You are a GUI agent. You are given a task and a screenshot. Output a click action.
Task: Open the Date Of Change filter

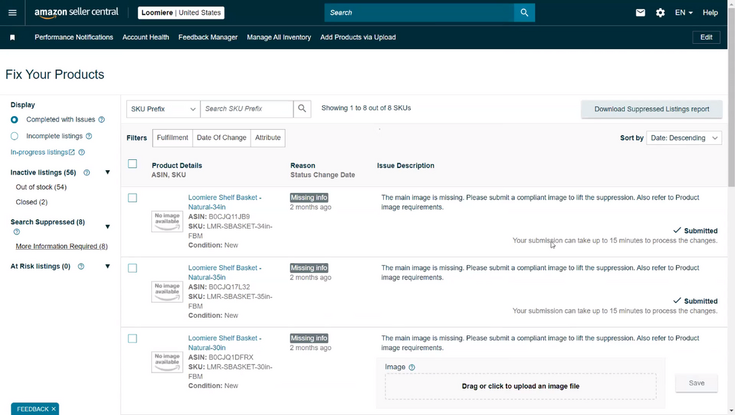pyautogui.click(x=222, y=138)
